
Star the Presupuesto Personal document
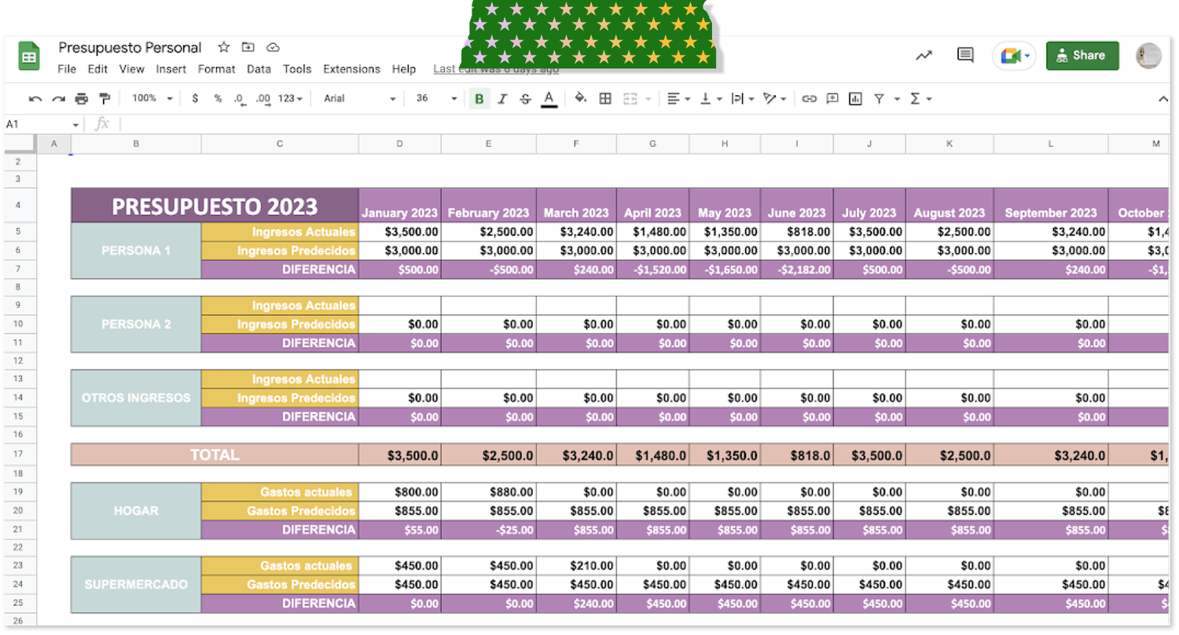pos(224,47)
